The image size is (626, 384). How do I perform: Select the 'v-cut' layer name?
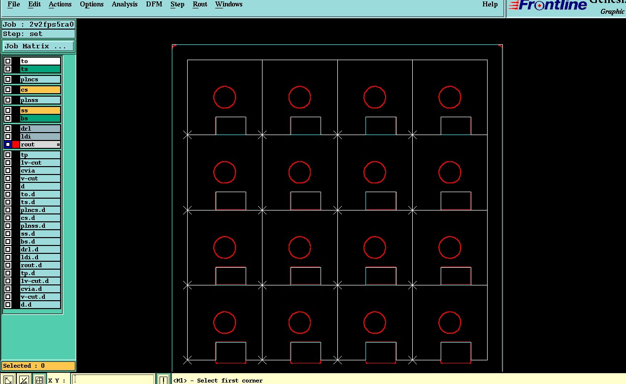pos(40,179)
